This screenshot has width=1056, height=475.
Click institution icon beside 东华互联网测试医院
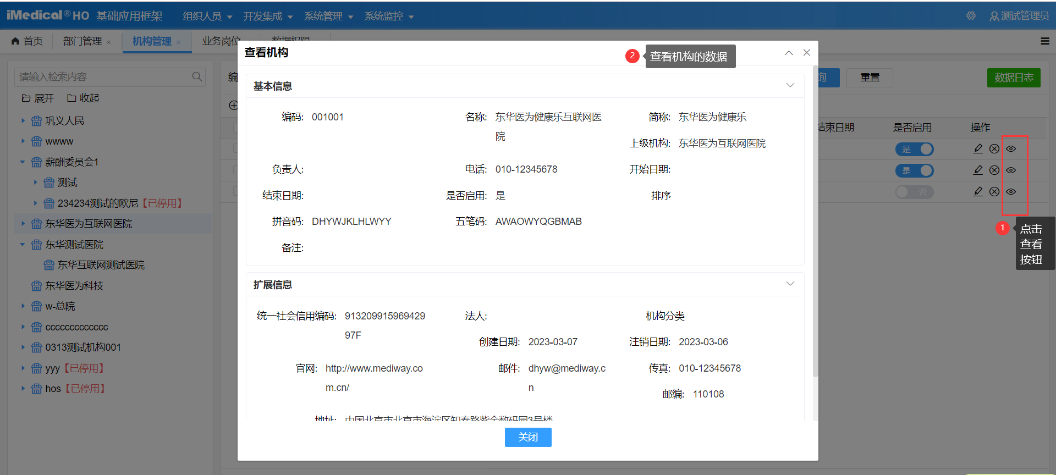49,265
